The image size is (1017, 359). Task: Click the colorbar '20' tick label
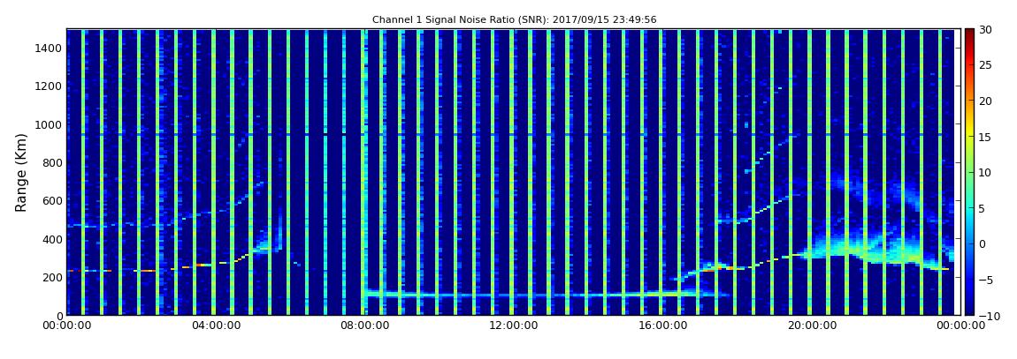tap(986, 101)
